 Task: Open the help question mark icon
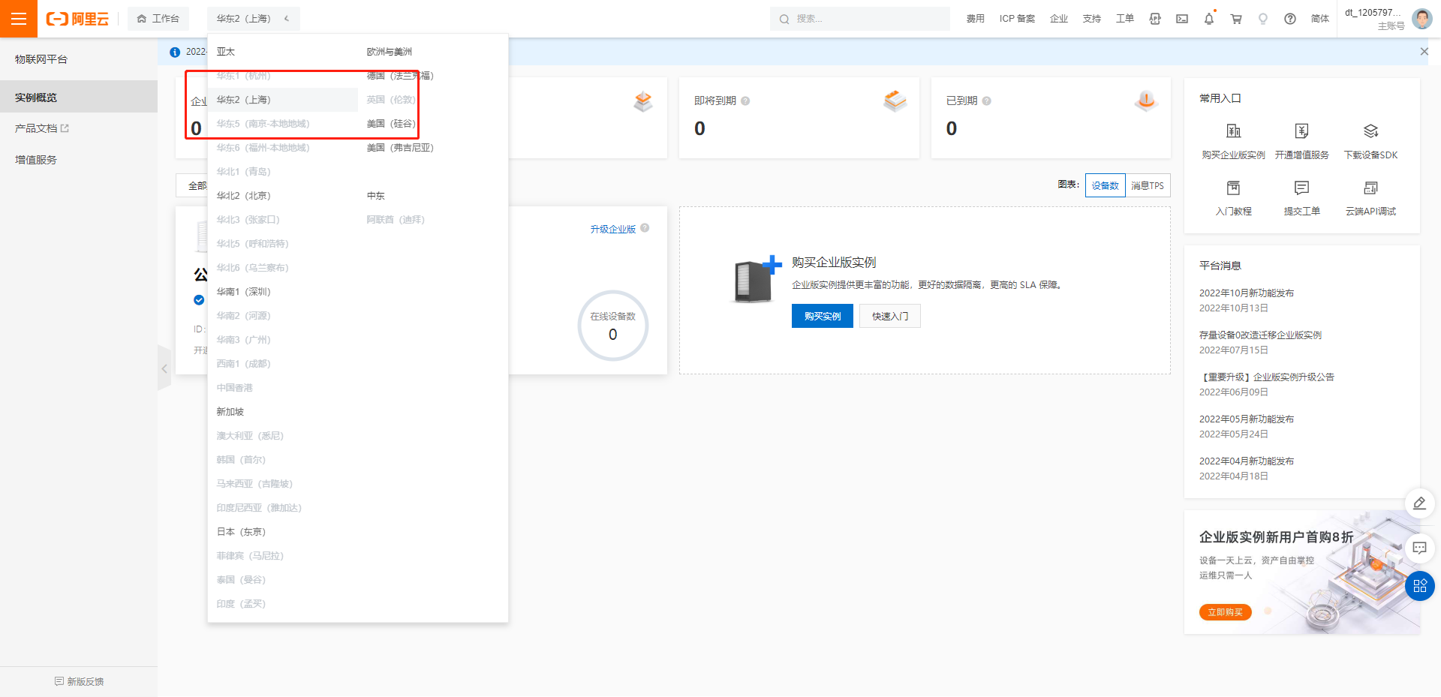[1290, 19]
